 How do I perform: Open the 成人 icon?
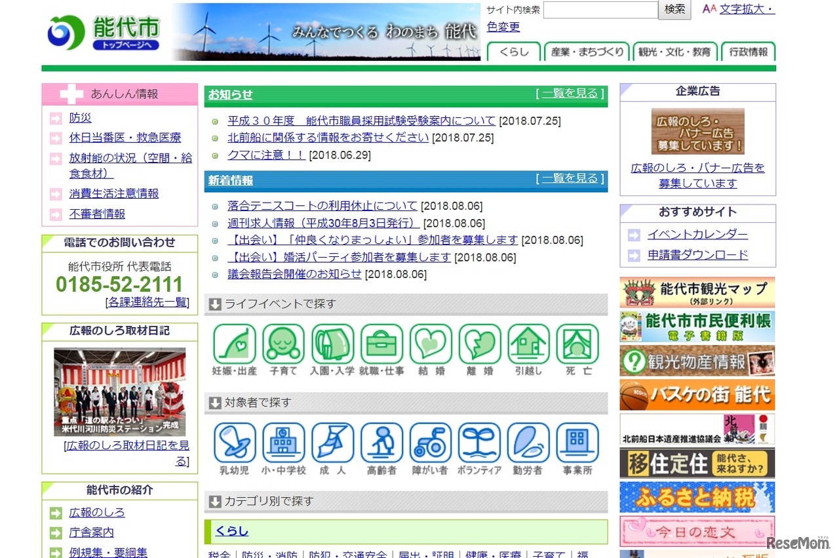tap(332, 449)
